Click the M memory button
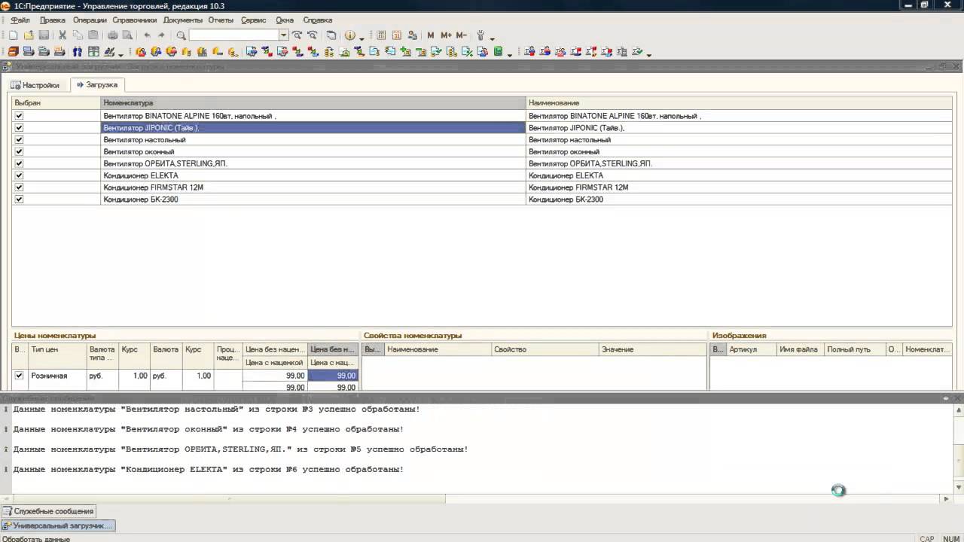This screenshot has height=542, width=964. pyautogui.click(x=431, y=35)
